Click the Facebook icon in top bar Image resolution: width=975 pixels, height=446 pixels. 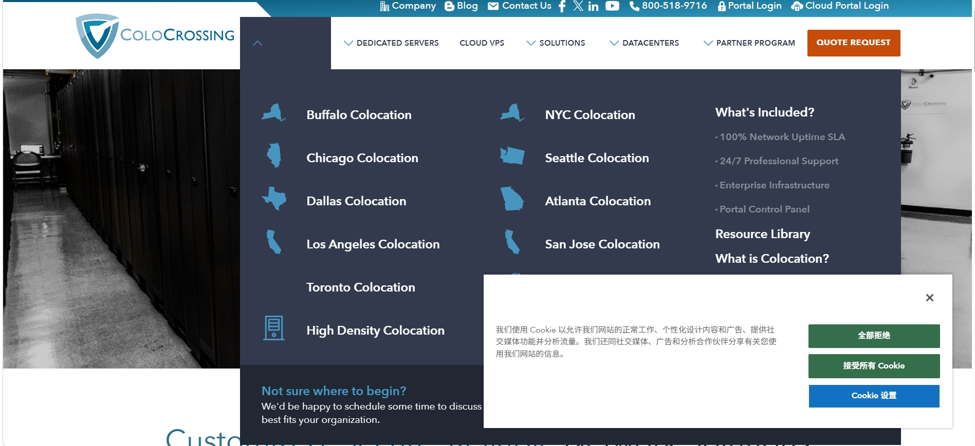pyautogui.click(x=562, y=6)
